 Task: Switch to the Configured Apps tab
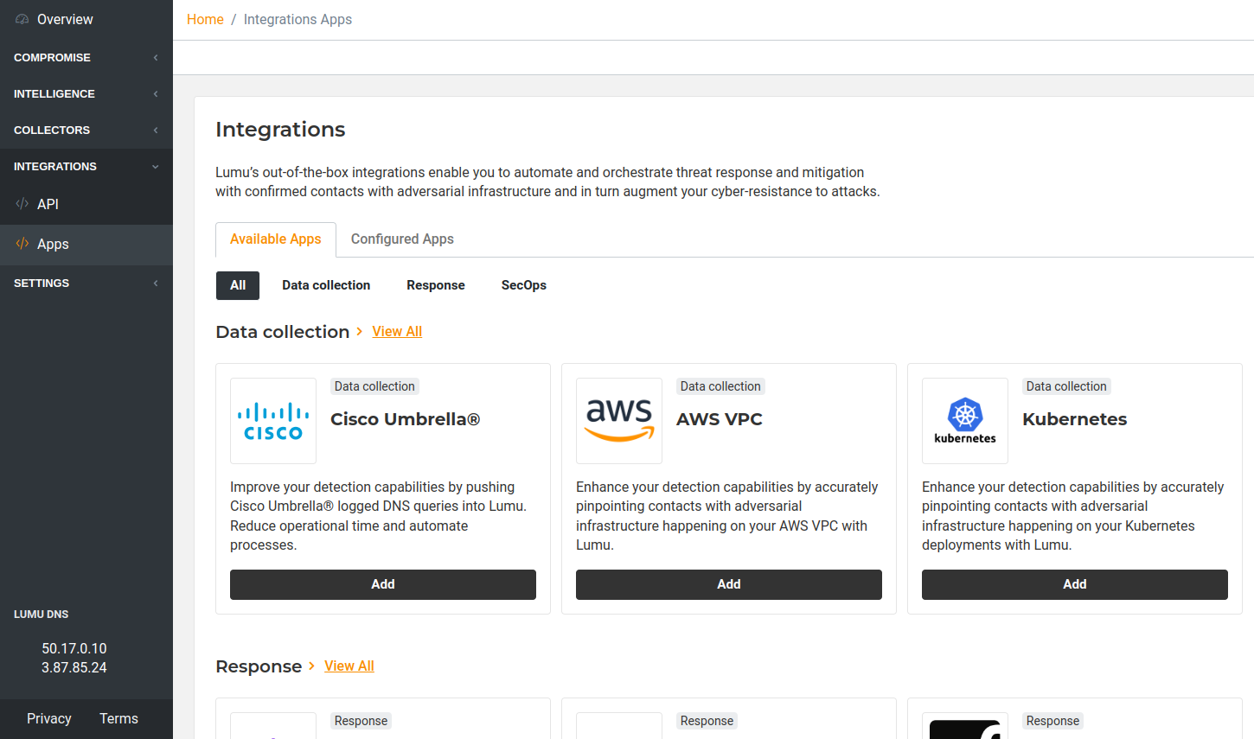pos(402,239)
